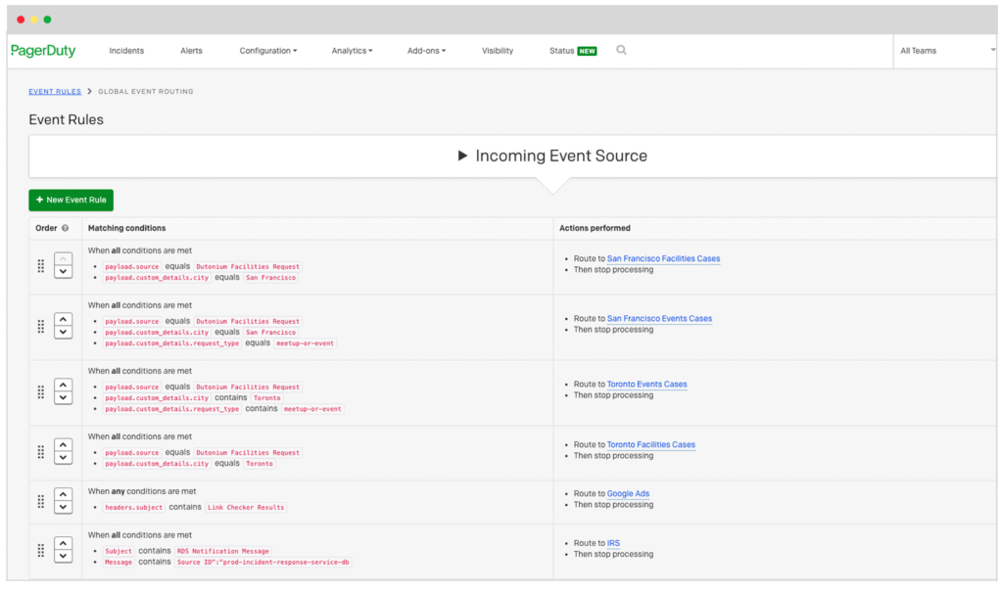Viewport: 1003px width, 591px height.
Task: Move Google Ads rule down
Action: pyautogui.click(x=63, y=507)
